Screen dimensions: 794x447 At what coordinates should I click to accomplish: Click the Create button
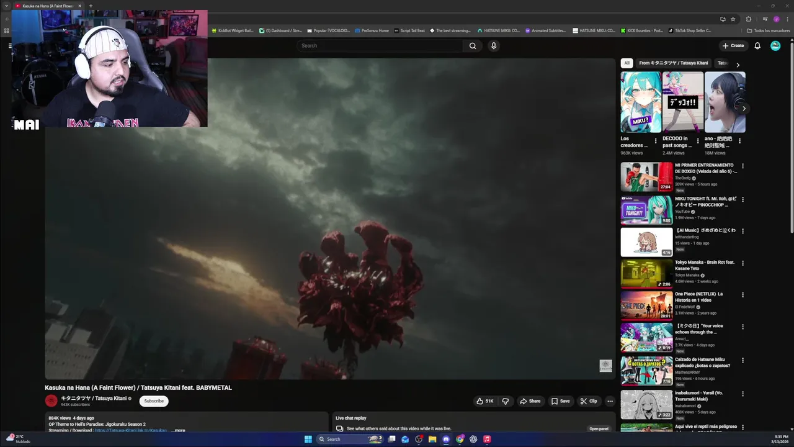(x=733, y=45)
